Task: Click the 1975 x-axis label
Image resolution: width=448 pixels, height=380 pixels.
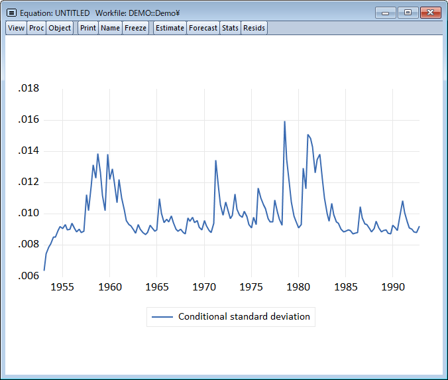Action: [251, 286]
